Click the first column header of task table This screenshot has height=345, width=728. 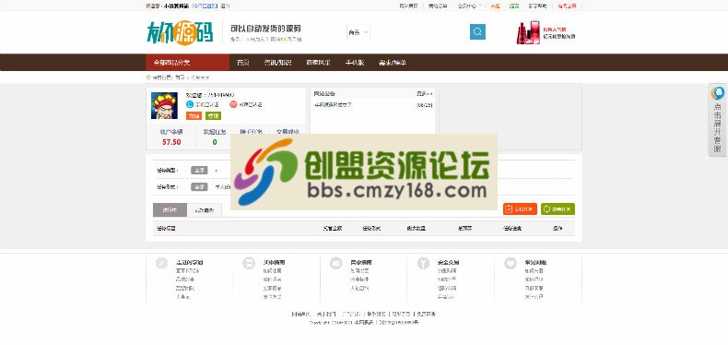tap(166, 228)
